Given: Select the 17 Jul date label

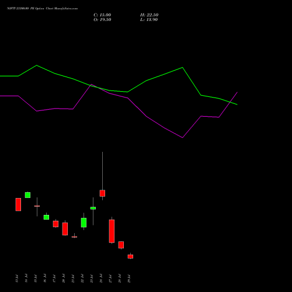Looking at the screenshot, I should coord(54,279).
